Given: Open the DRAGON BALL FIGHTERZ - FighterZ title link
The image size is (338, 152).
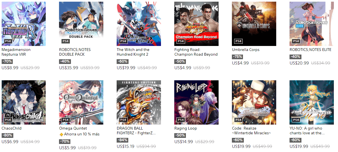Looking at the screenshot, I should tap(136, 131).
